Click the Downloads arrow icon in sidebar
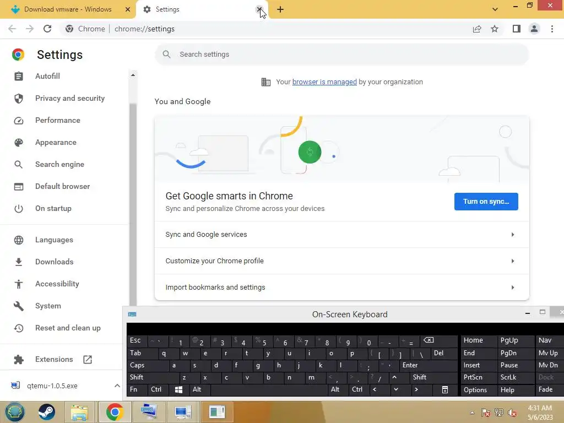Image resolution: width=564 pixels, height=423 pixels. pos(19,262)
